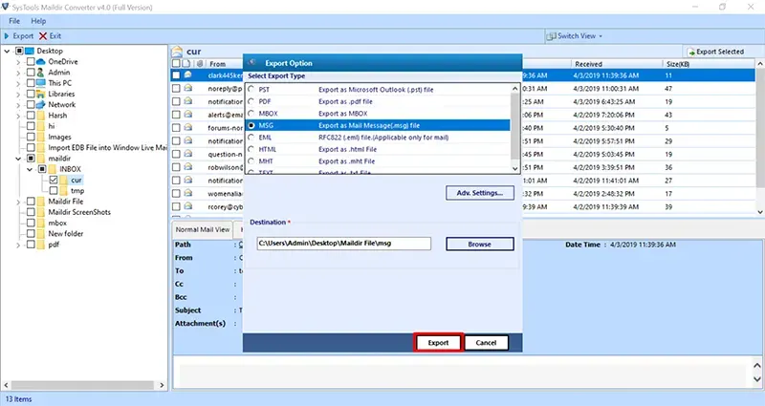Image resolution: width=765 pixels, height=406 pixels.
Task: Expand the This PC tree node
Action: (18, 84)
